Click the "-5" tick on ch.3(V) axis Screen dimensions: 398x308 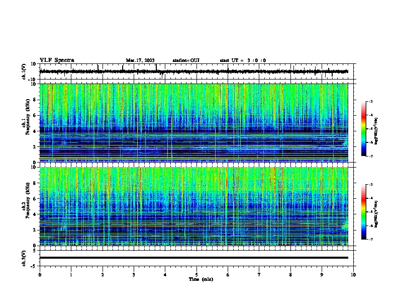tap(34, 266)
